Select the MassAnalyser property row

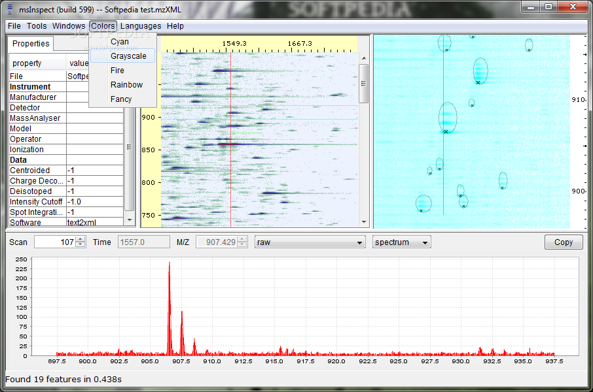66,118
